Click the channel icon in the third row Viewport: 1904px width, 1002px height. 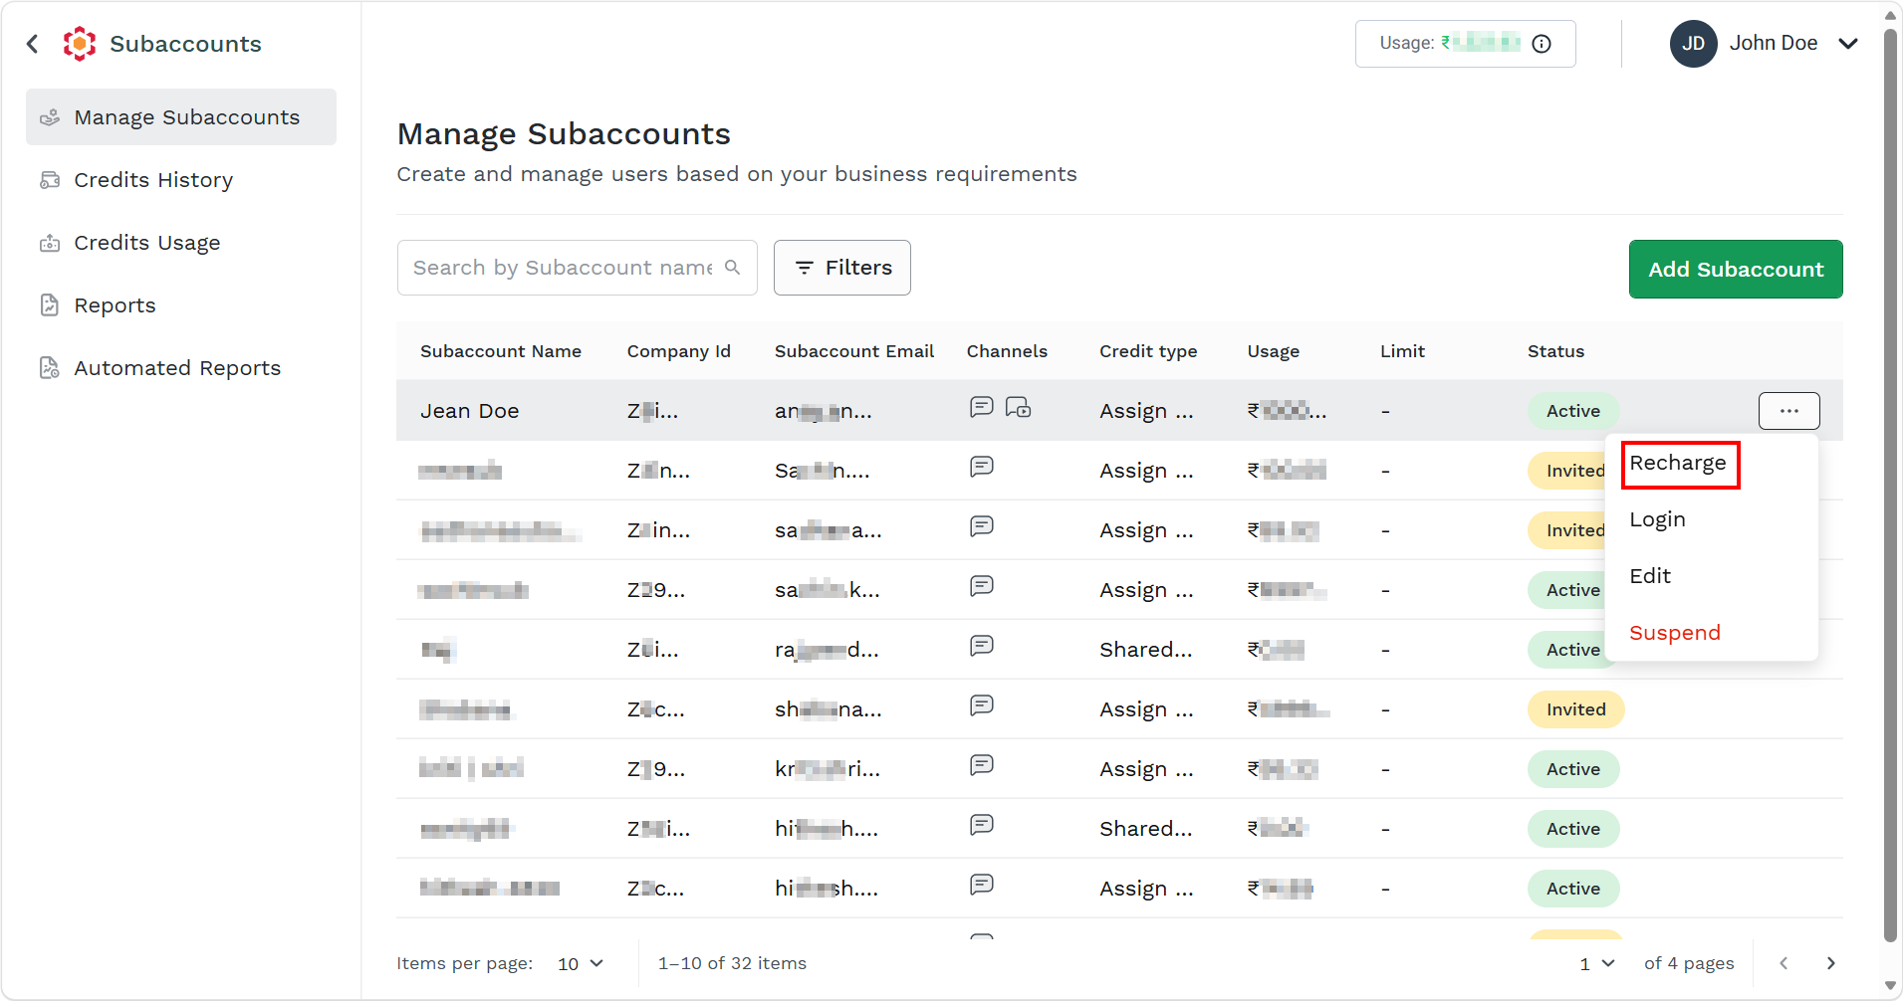(982, 526)
